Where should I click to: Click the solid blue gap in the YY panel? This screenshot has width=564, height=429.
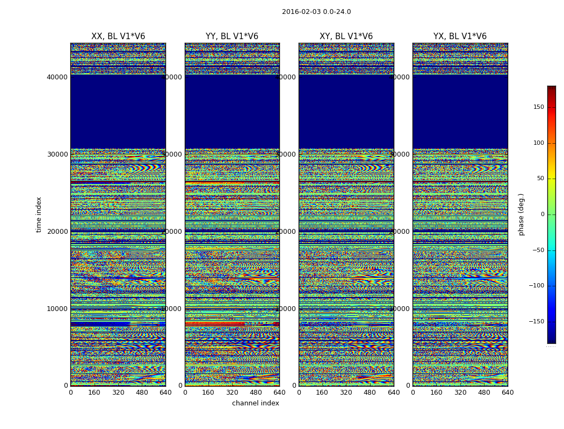[232, 112]
